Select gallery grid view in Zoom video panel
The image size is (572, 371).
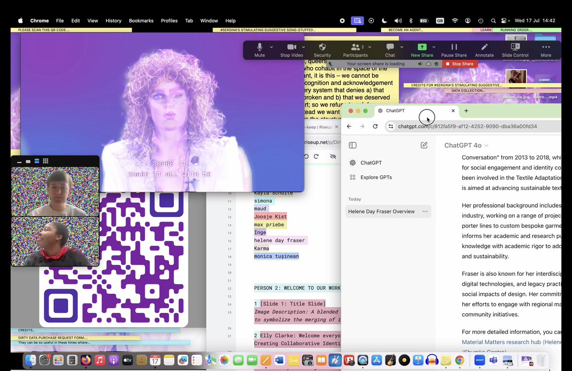46,161
